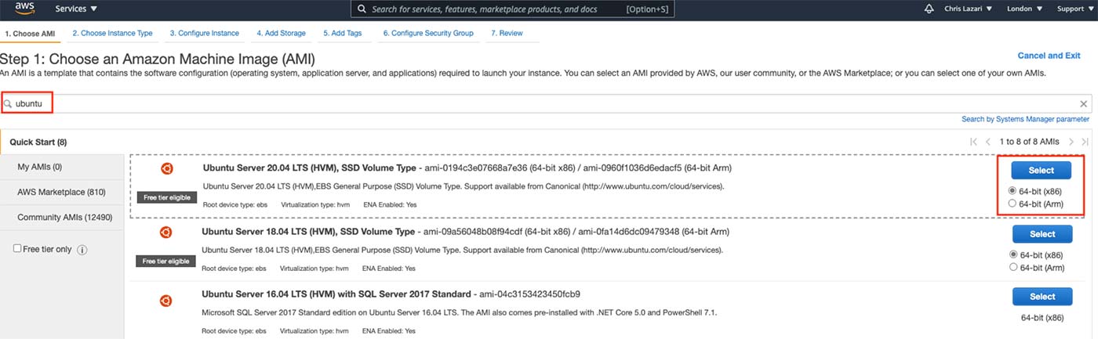Open the notifications bell icon
Screen dimensions: 1098x339
tap(929, 9)
